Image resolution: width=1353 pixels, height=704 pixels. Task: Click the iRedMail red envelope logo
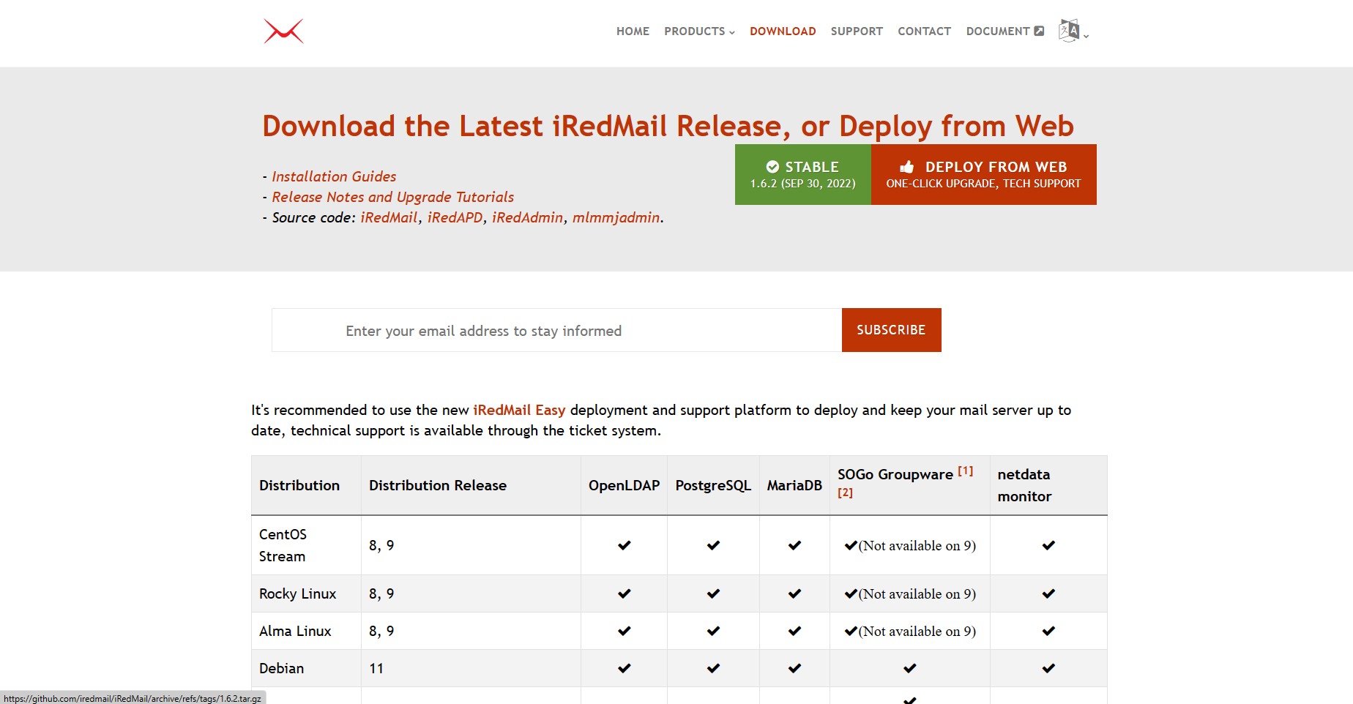pyautogui.click(x=283, y=31)
